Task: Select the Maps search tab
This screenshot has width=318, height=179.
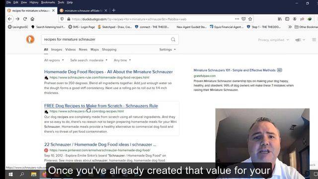Action: click(94, 50)
